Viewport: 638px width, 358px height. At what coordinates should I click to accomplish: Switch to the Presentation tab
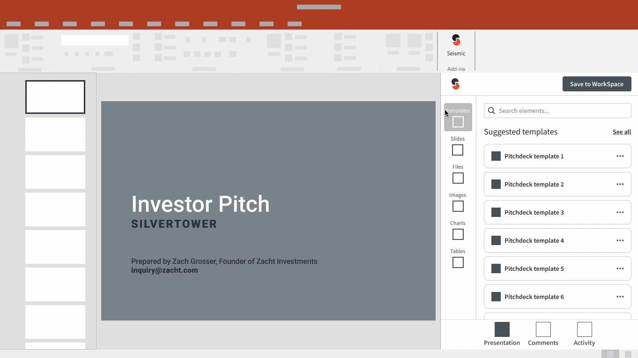pyautogui.click(x=502, y=334)
